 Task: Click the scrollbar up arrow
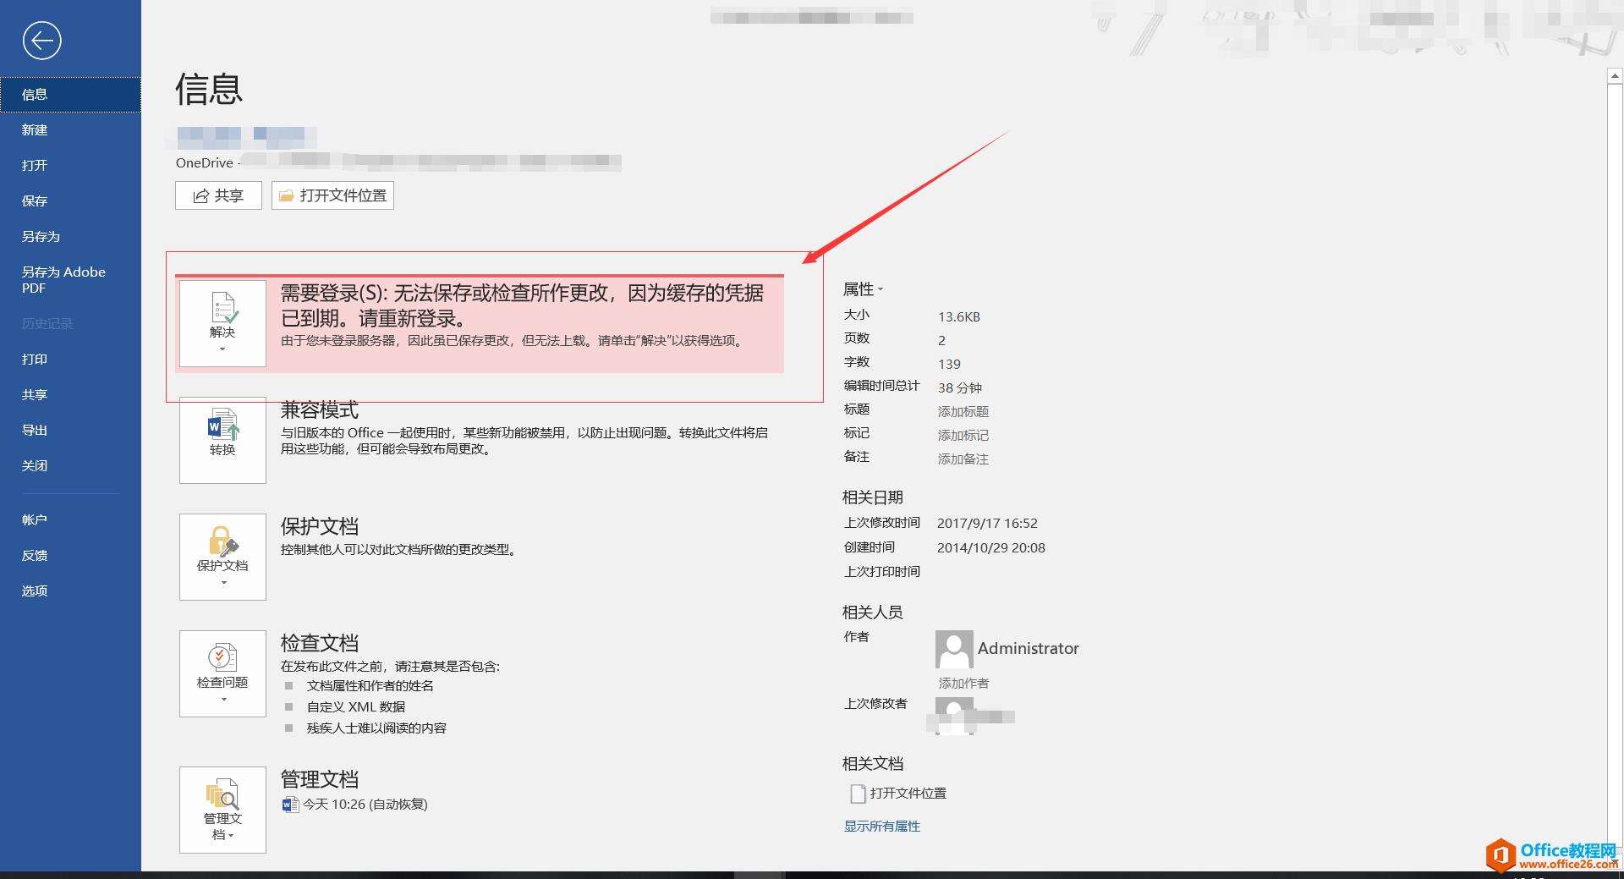[1615, 77]
